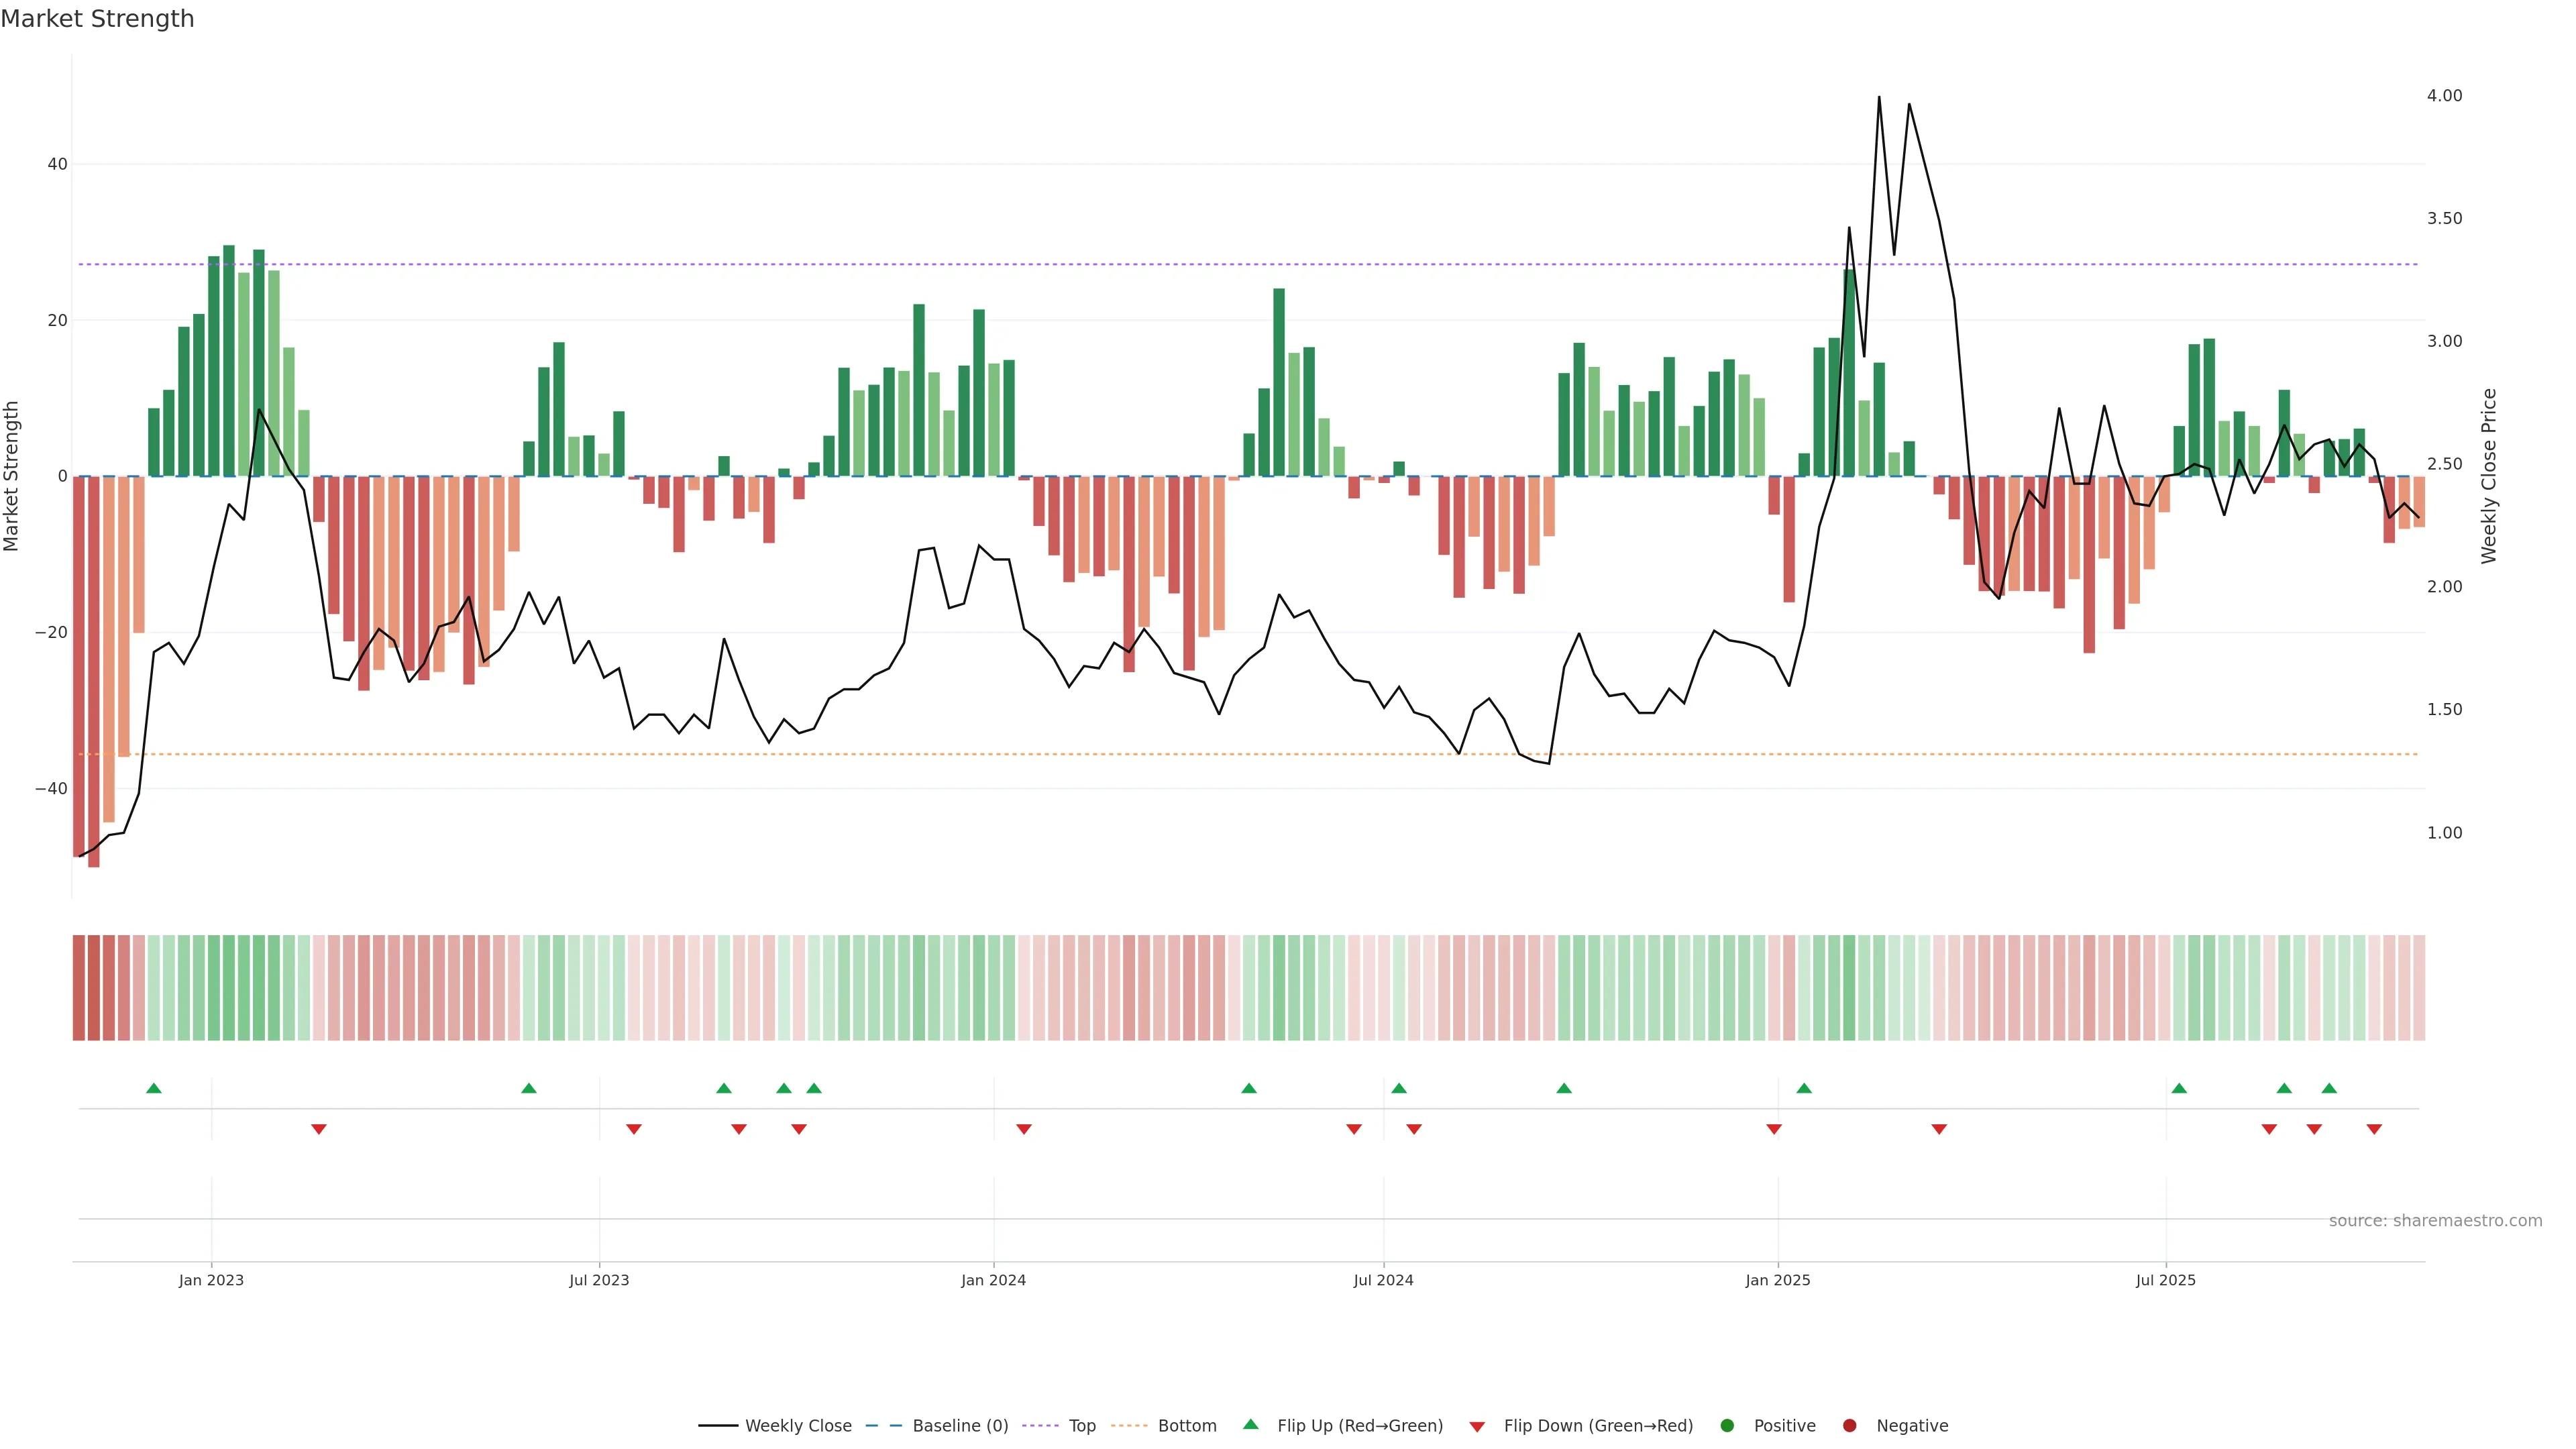This screenshot has width=2576, height=1449.
Task: Click the Weekly Close Price axis title
Action: point(2489,476)
